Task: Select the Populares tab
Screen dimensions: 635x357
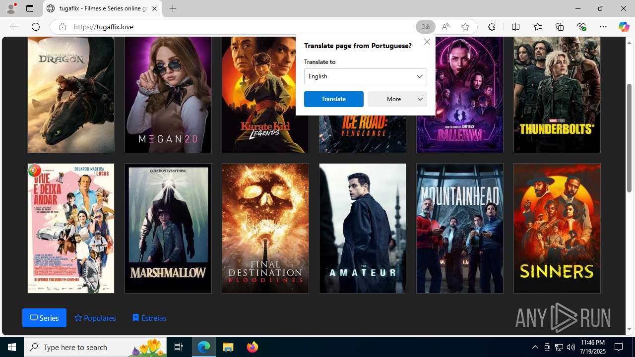Action: pos(95,318)
